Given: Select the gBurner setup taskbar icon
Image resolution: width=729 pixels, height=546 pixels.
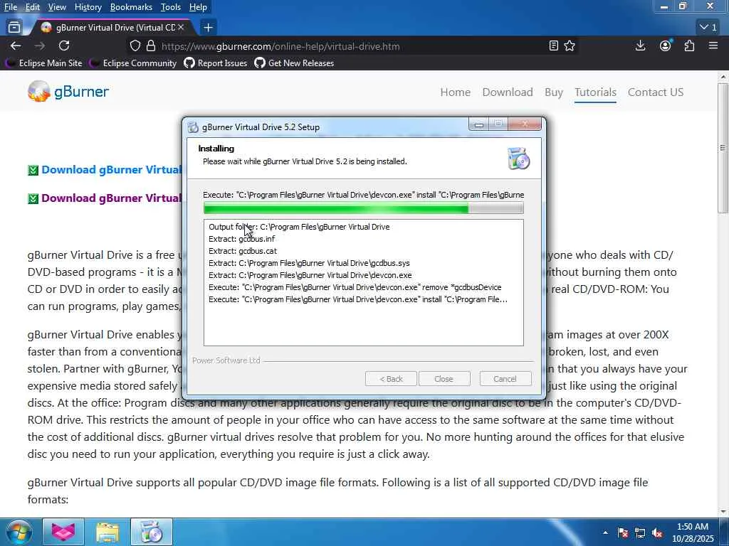Looking at the screenshot, I should [152, 532].
